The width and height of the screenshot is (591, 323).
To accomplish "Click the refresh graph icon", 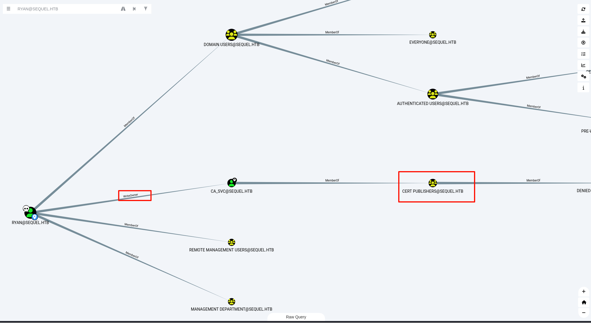I will [x=583, y=9].
